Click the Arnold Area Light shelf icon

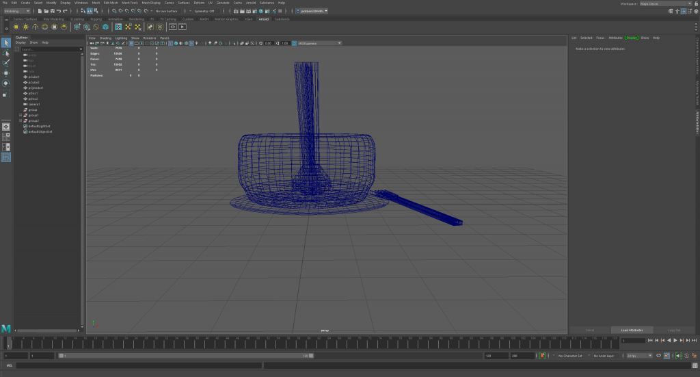pos(16,27)
